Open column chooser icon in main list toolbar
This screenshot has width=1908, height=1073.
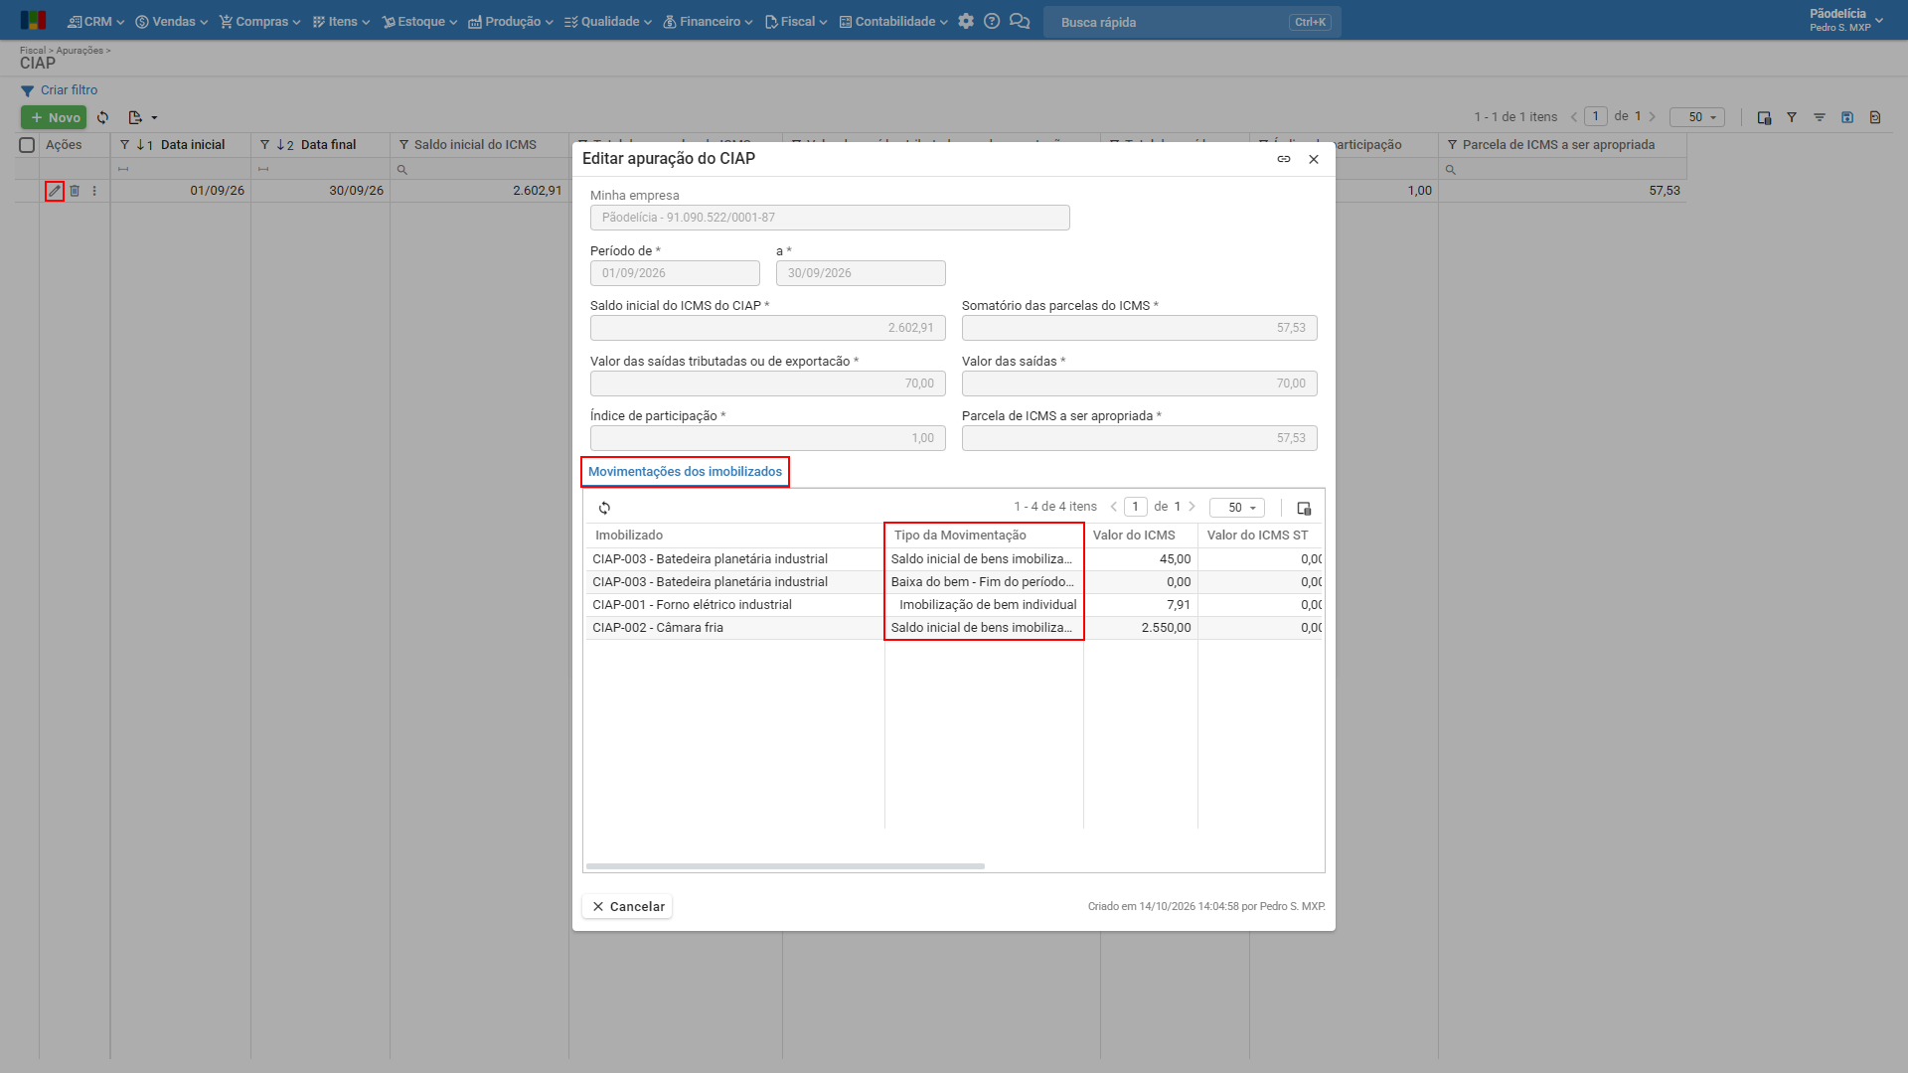pyautogui.click(x=1764, y=117)
